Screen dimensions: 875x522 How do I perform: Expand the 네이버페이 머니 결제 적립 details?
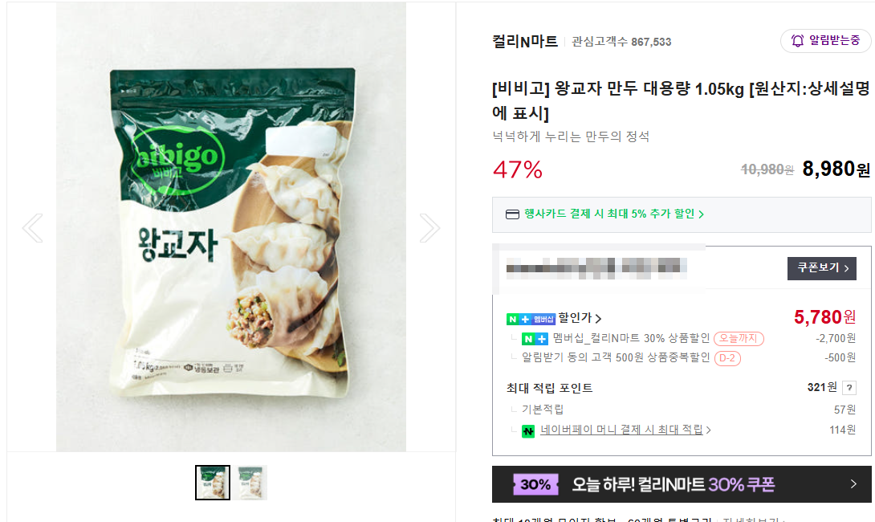click(625, 430)
